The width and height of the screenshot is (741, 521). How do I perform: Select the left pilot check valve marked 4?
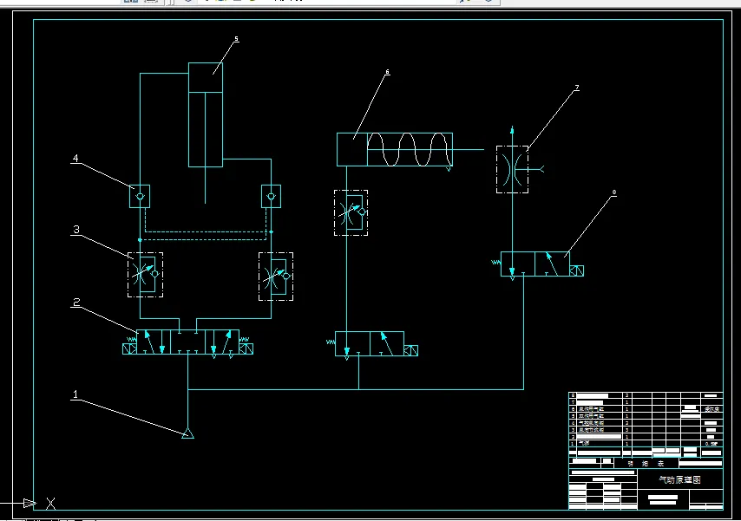click(x=140, y=197)
